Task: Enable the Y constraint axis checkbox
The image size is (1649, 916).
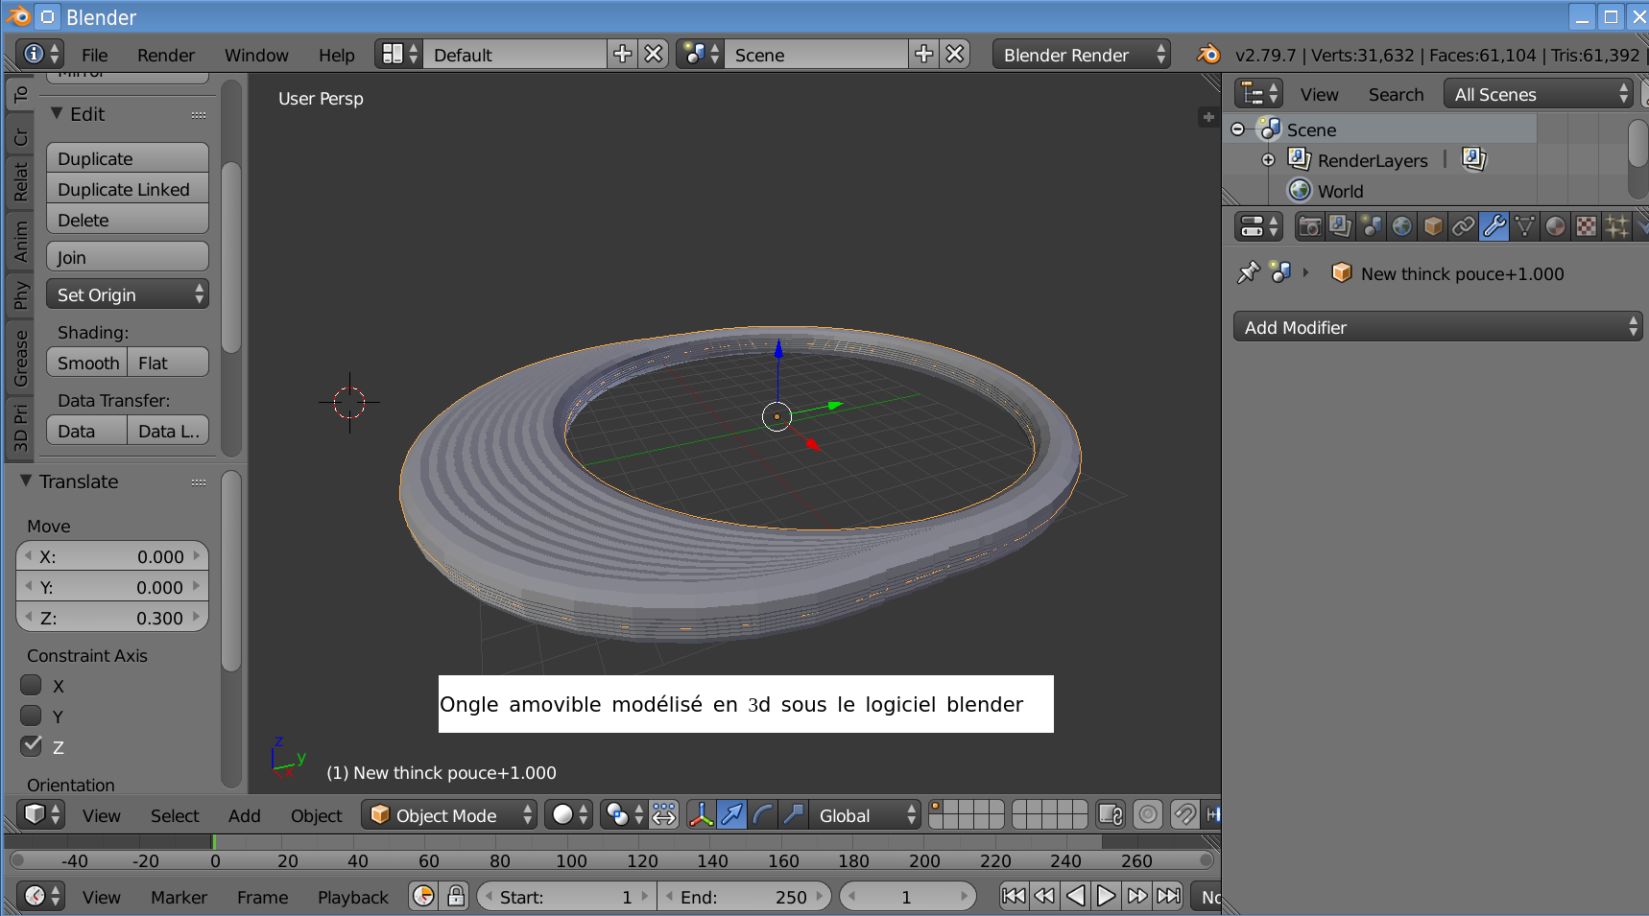Action: pos(32,716)
